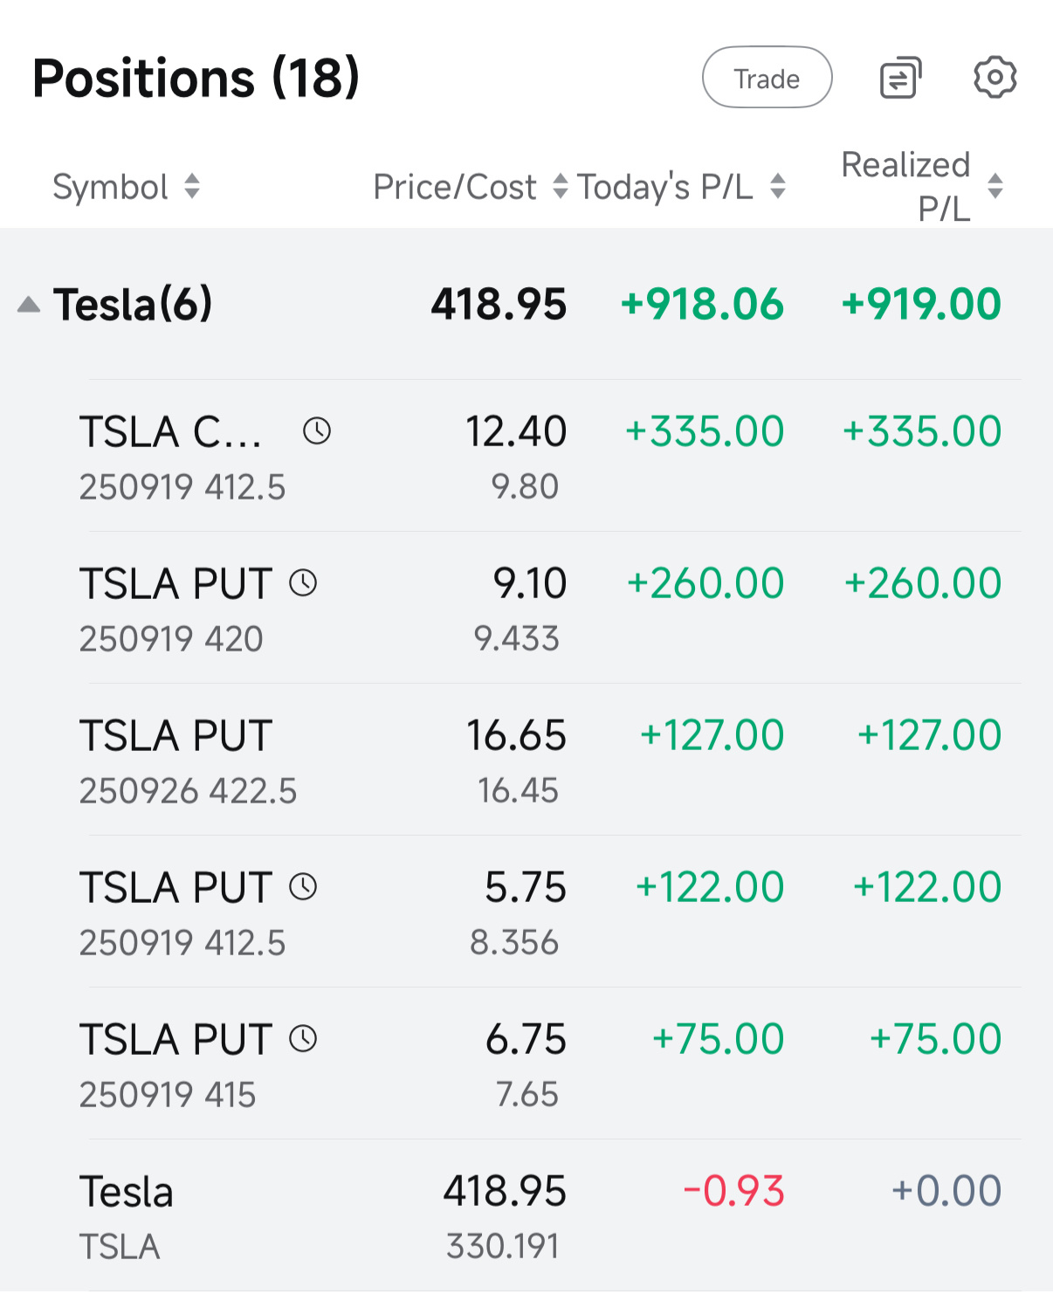The image size is (1053, 1301).
Task: Click clock icon on TSLA C... 412.5
Action: tap(317, 430)
